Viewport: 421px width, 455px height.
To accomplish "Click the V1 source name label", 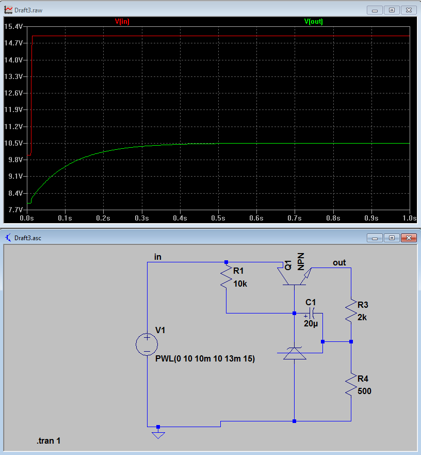I will (x=160, y=330).
